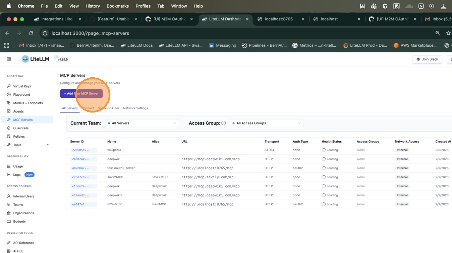Screen dimensions: 452x253
Task: Switch to the localhost:8765 browser tab
Action: pos(279,19)
